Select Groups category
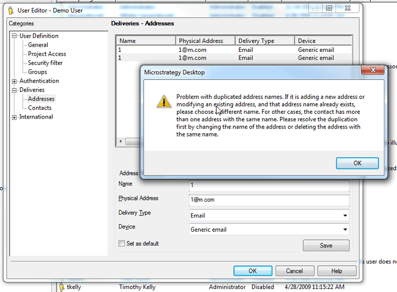 coord(38,72)
